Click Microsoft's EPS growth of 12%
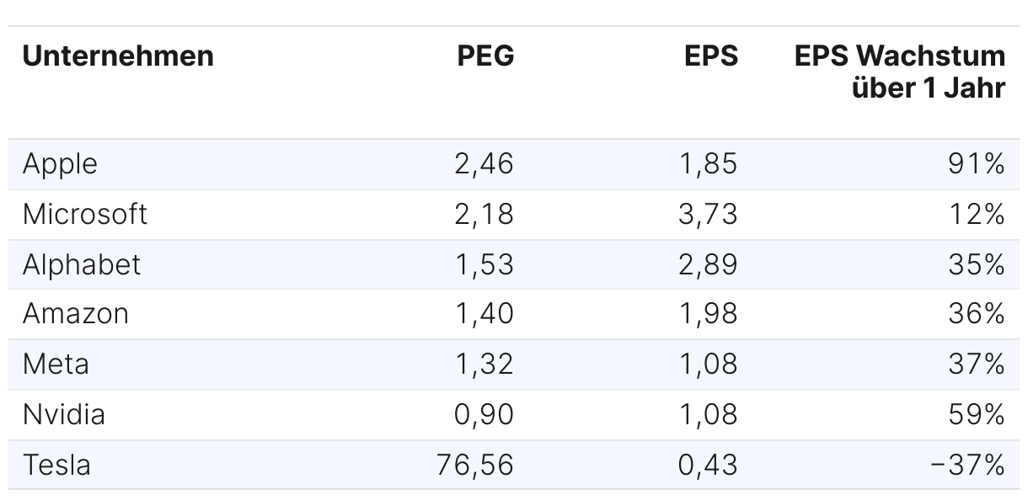The height and width of the screenshot is (500, 1028). pos(978,214)
